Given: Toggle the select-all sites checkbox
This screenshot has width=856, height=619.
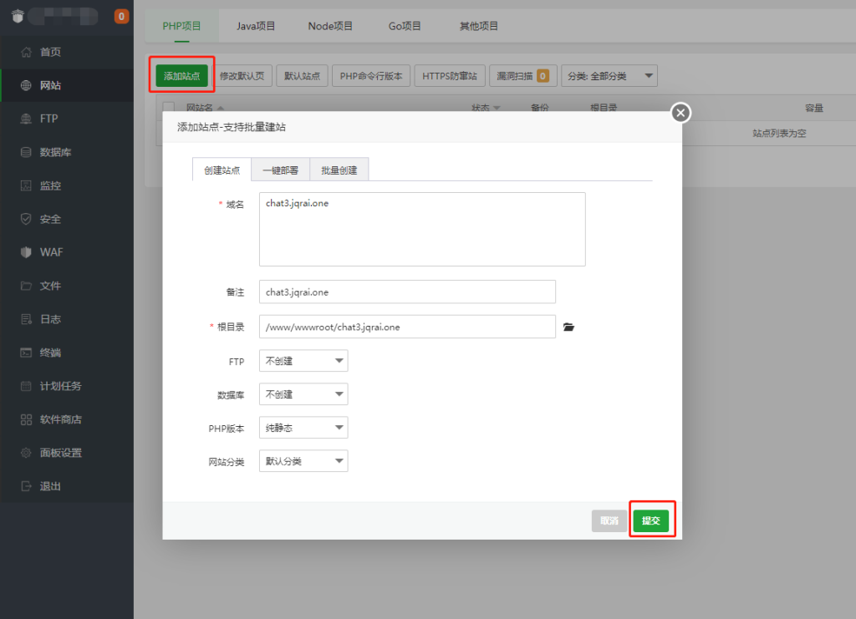Looking at the screenshot, I should coord(169,108).
